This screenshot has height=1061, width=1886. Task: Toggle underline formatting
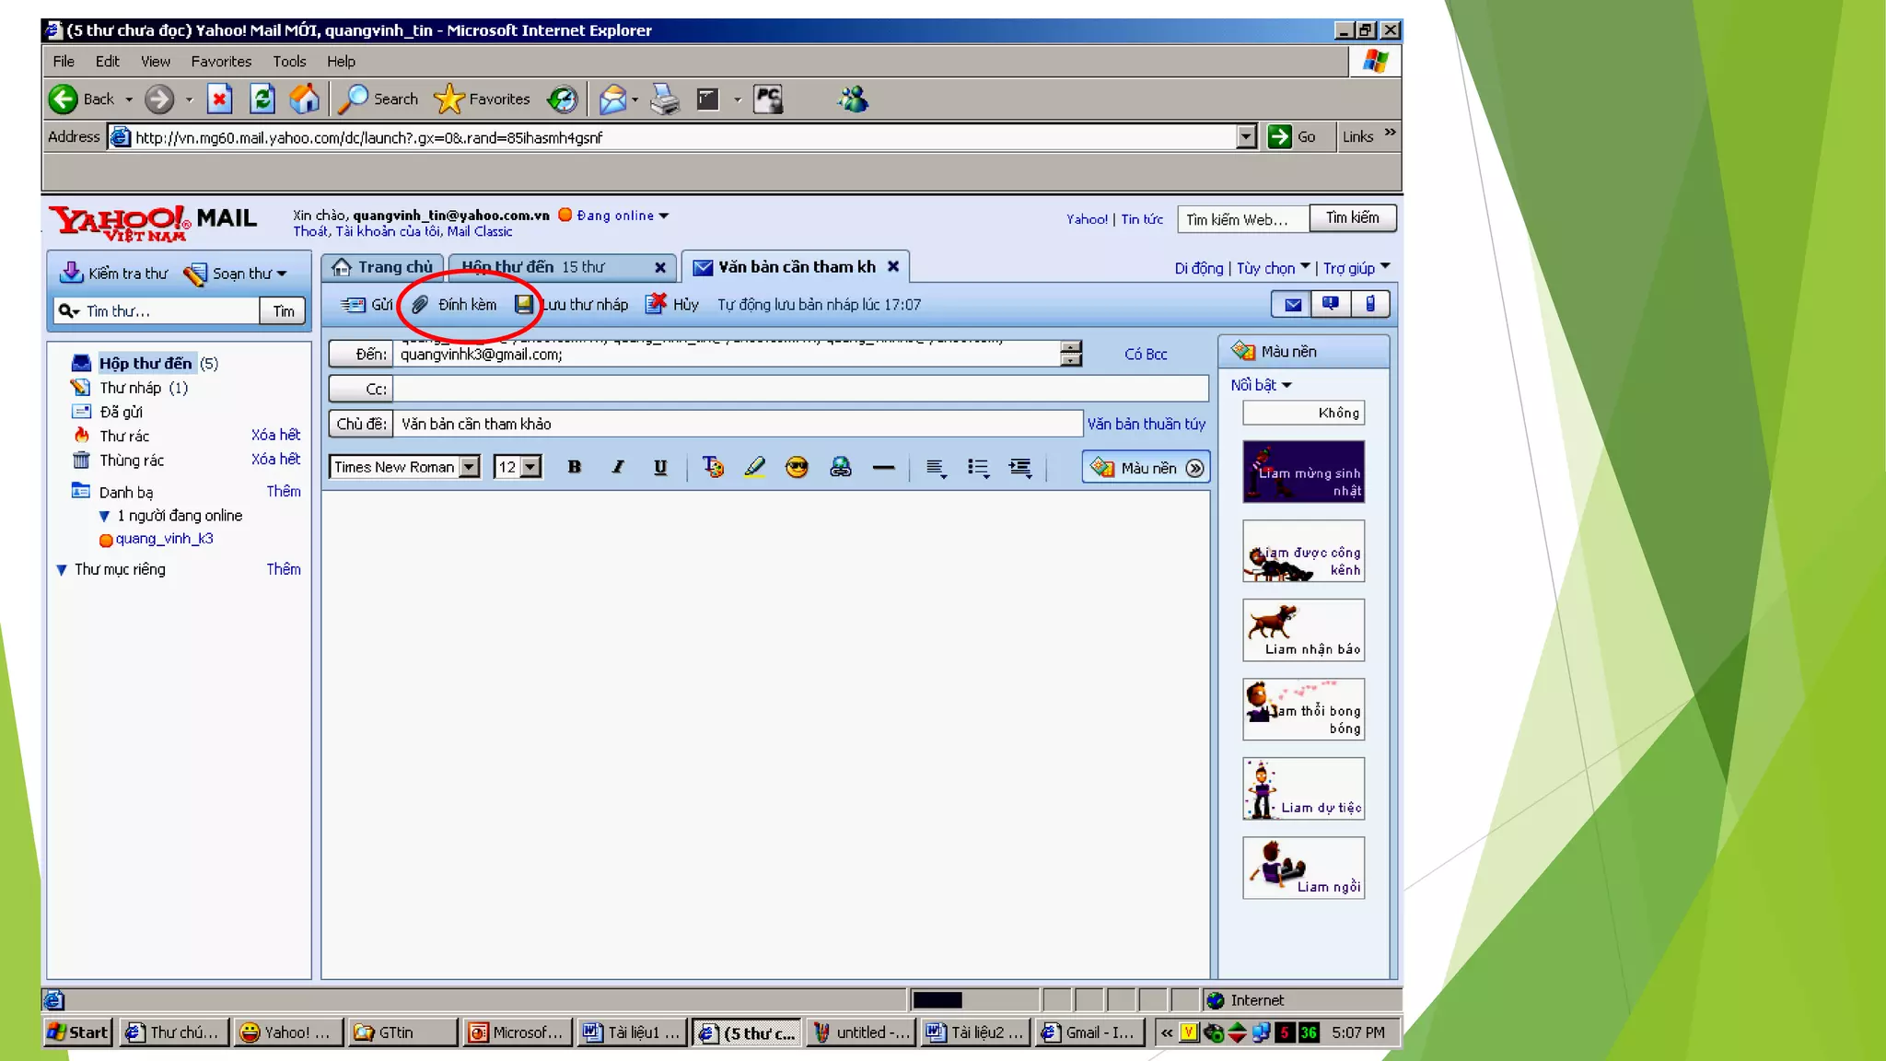(660, 467)
